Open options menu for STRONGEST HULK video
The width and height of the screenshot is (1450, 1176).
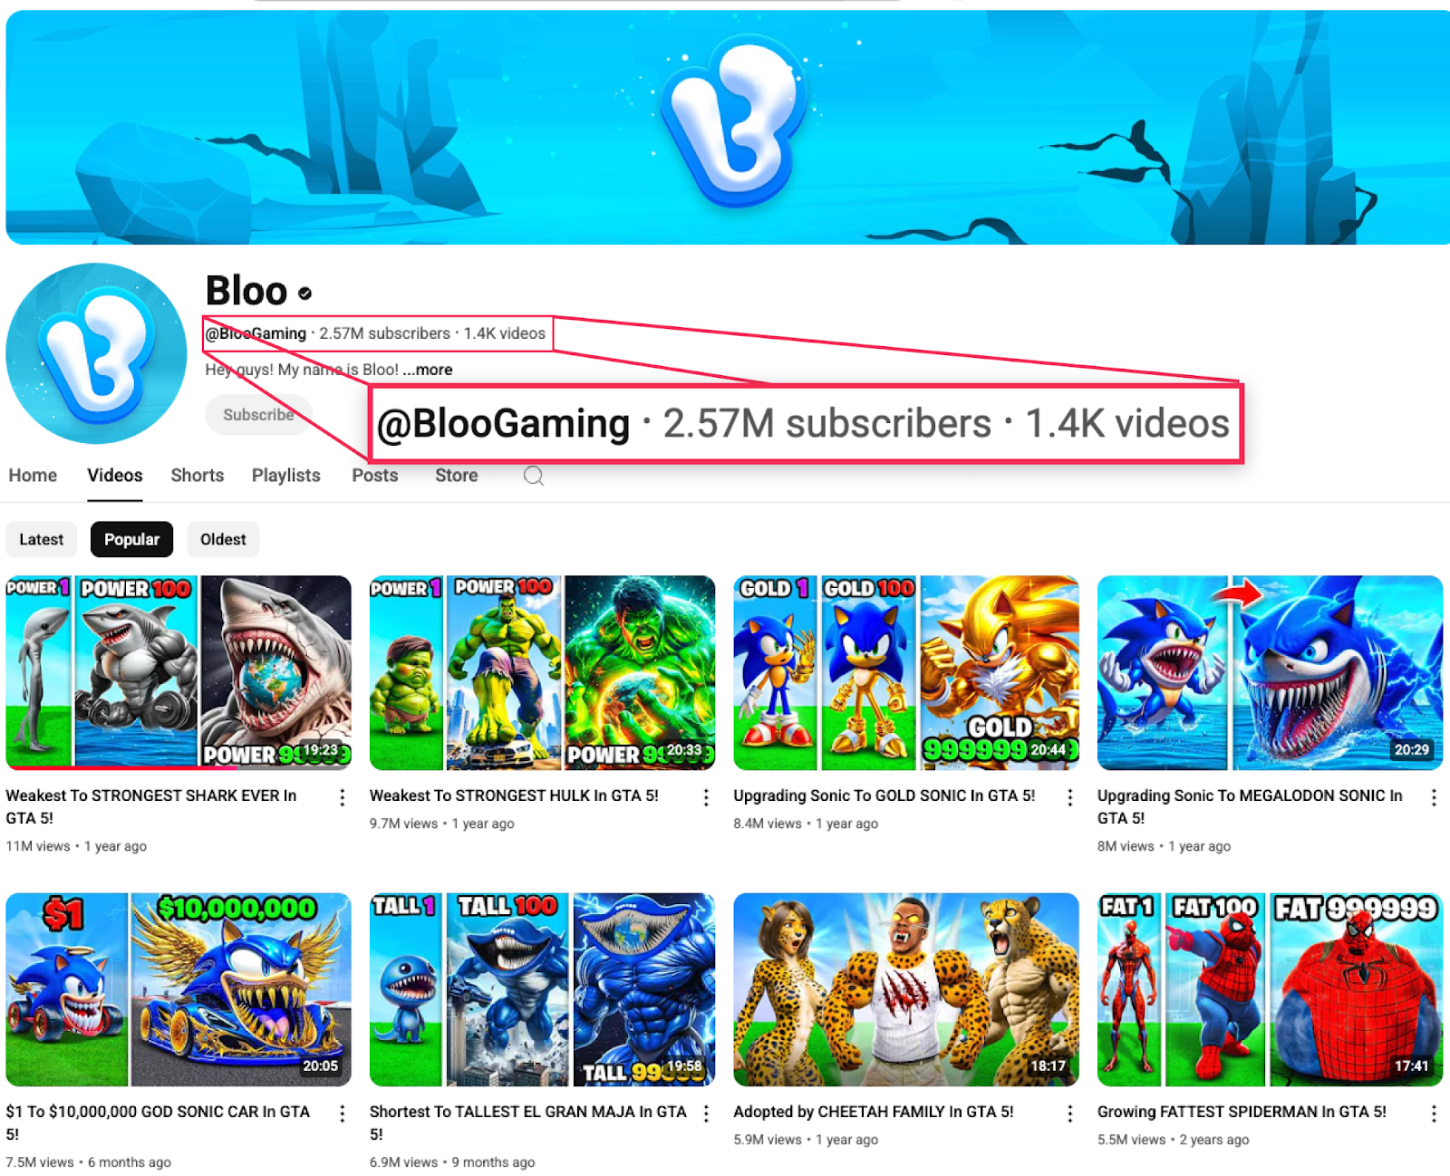point(706,797)
